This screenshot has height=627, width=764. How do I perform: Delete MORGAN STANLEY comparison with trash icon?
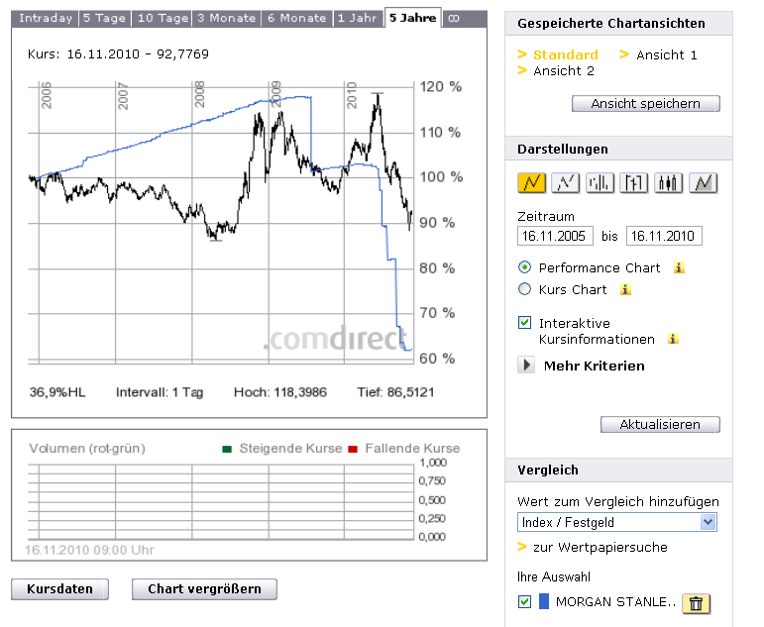696,603
